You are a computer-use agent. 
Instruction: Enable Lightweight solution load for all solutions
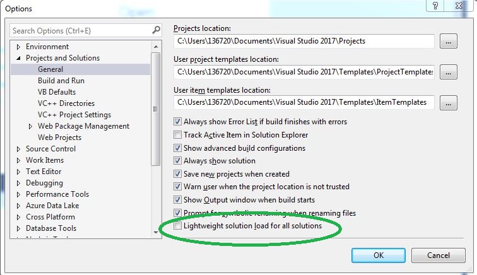point(177,226)
